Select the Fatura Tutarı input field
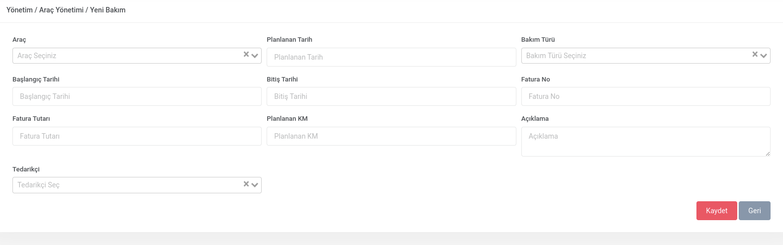Viewport: 783px width, 245px height. click(x=137, y=136)
